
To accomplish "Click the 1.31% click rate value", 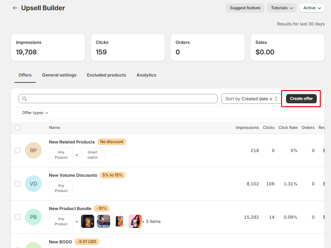I will pos(290,184).
